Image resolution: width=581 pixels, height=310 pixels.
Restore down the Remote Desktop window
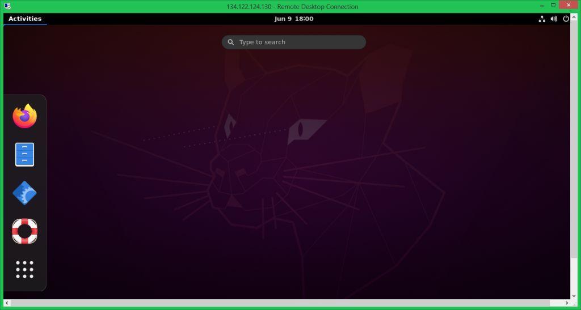[x=553, y=5]
